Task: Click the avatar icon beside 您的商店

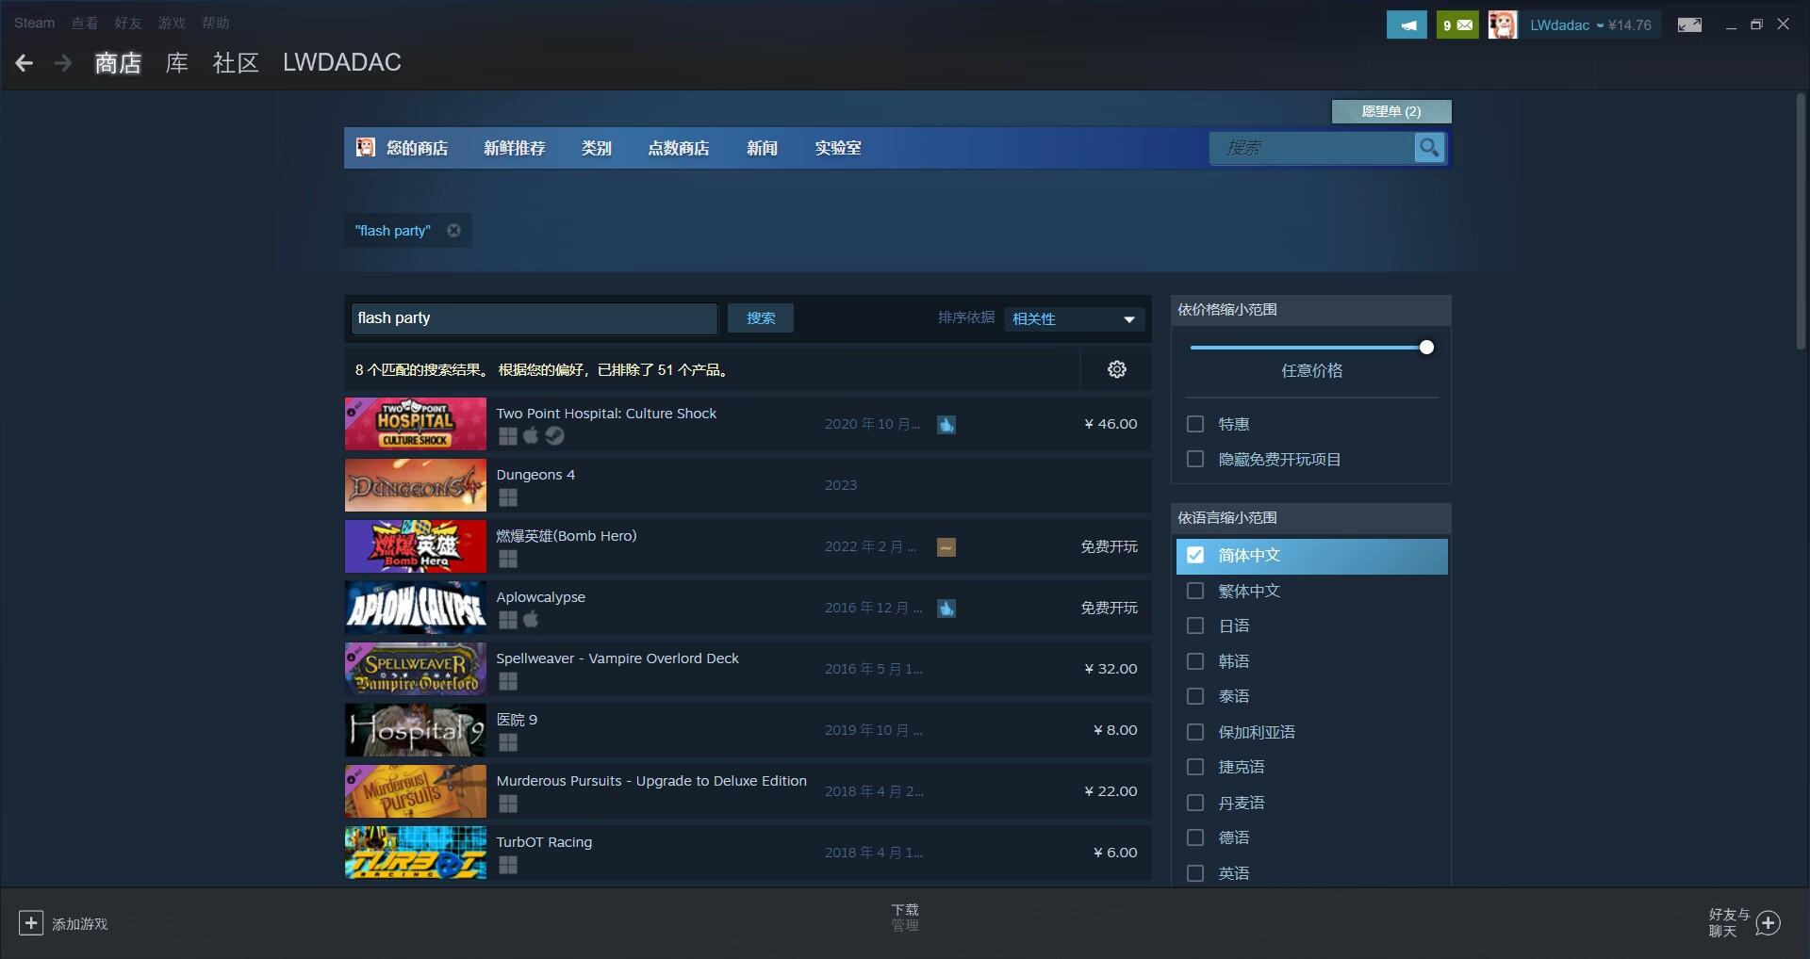Action: click(x=365, y=148)
